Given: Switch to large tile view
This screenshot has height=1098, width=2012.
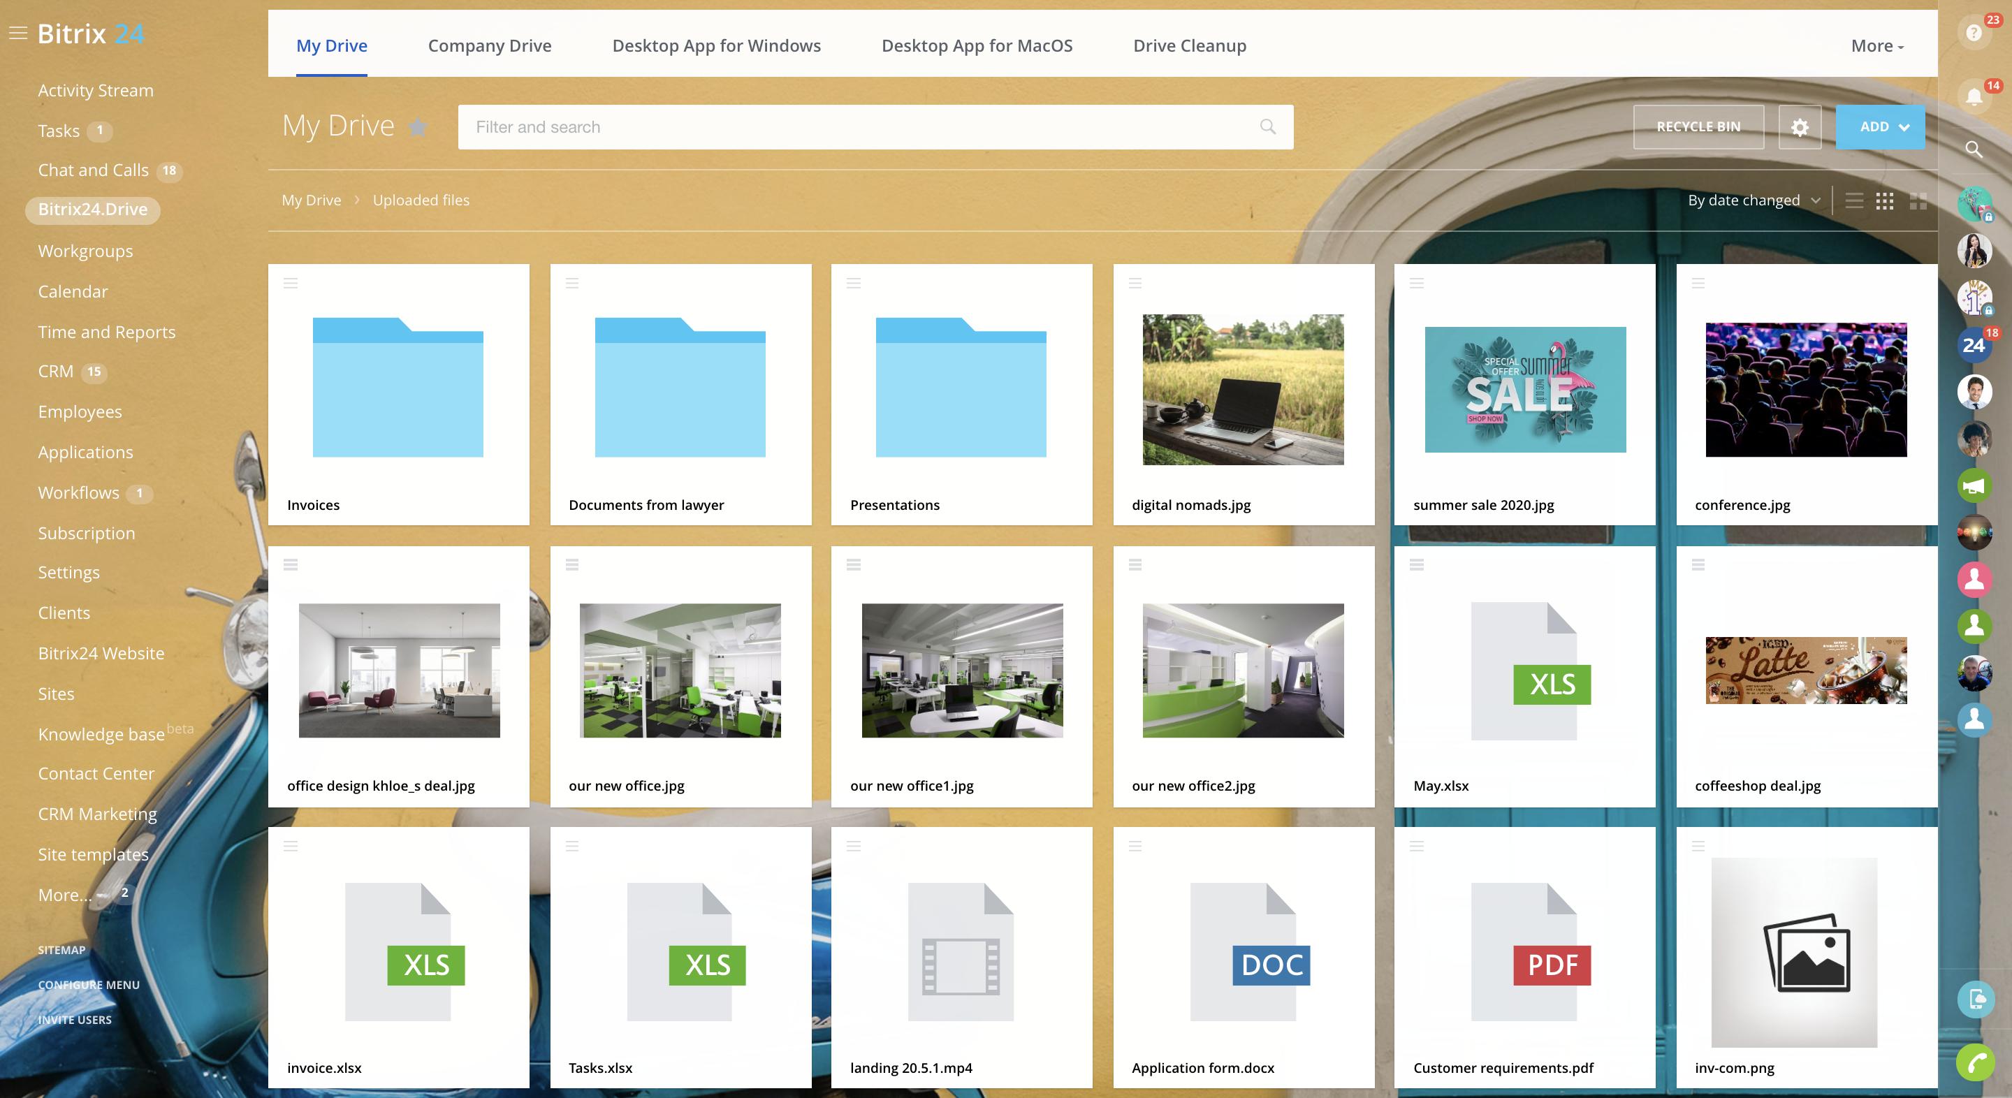Looking at the screenshot, I should pyautogui.click(x=1918, y=200).
